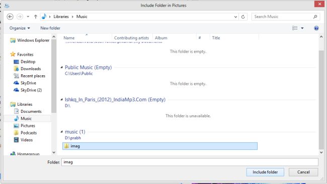Expand the address bar history dropdown

pos(235,17)
